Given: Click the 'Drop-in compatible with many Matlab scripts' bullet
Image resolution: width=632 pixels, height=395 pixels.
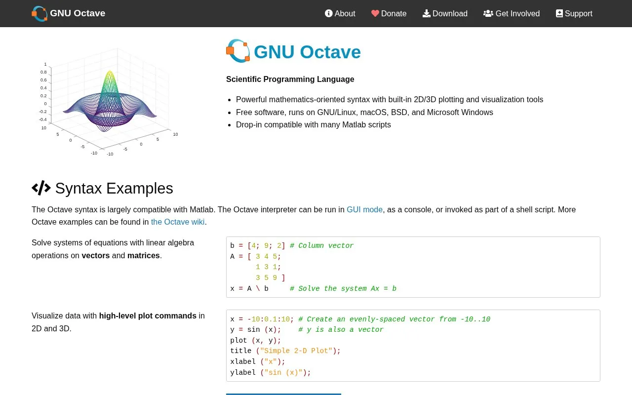Looking at the screenshot, I should coord(314,124).
